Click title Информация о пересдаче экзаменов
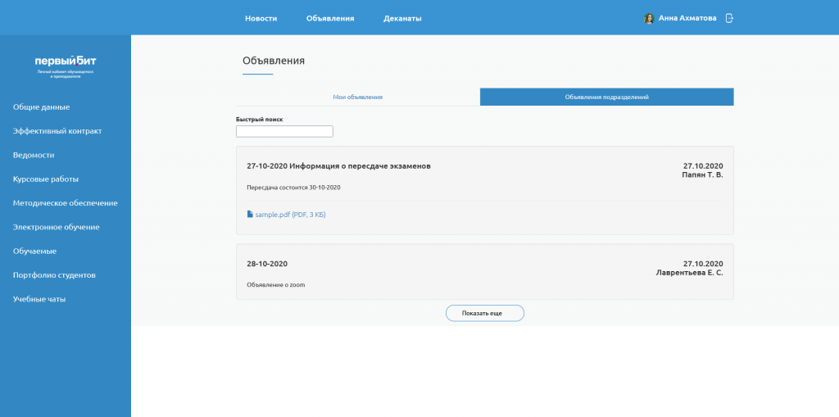 361,166
